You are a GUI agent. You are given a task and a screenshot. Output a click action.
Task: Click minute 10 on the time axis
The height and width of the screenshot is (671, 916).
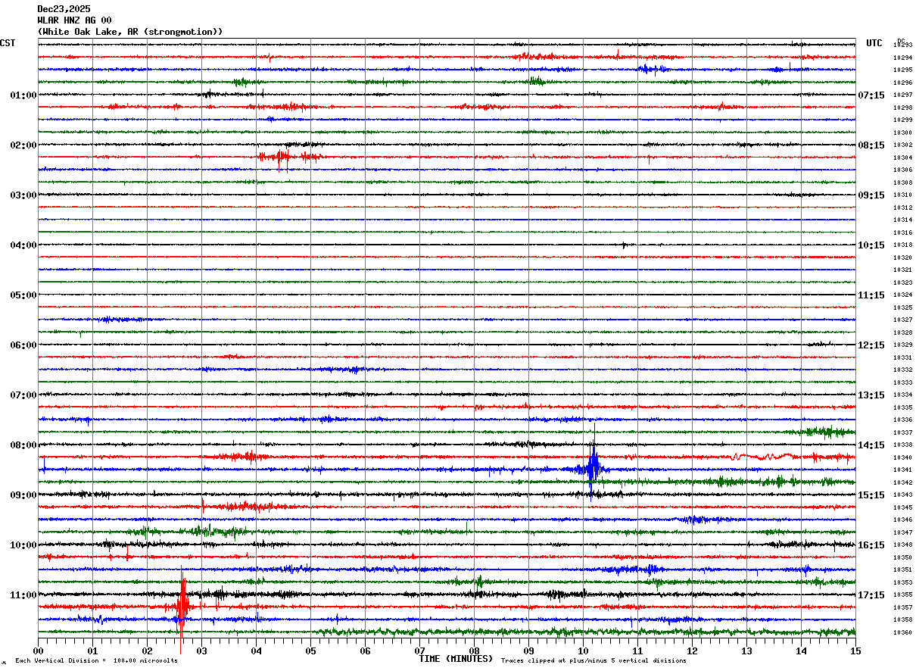(583, 651)
